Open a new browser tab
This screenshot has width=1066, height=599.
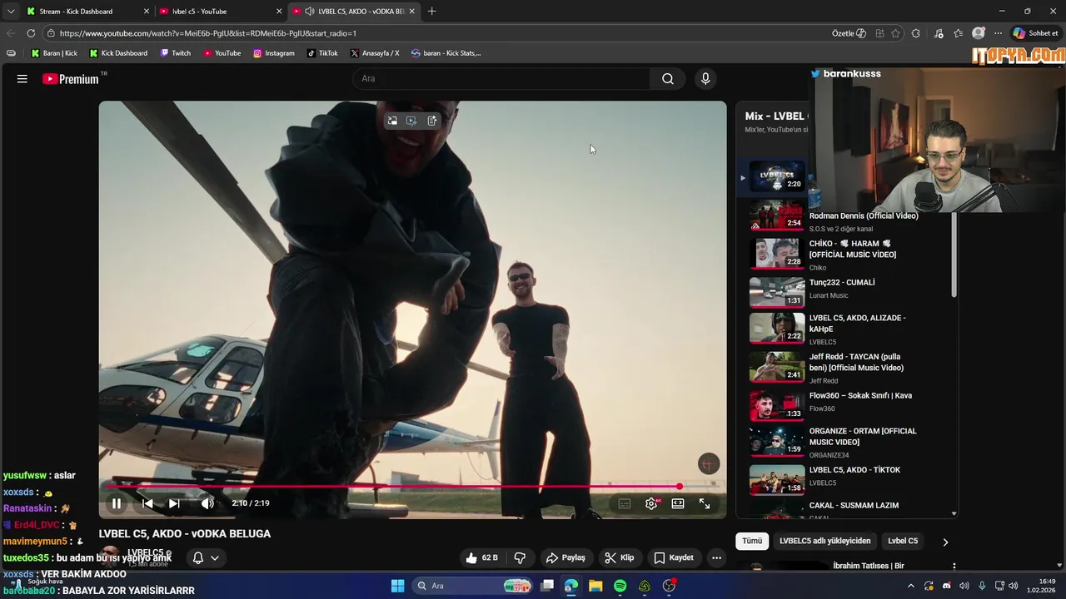pyautogui.click(x=431, y=12)
